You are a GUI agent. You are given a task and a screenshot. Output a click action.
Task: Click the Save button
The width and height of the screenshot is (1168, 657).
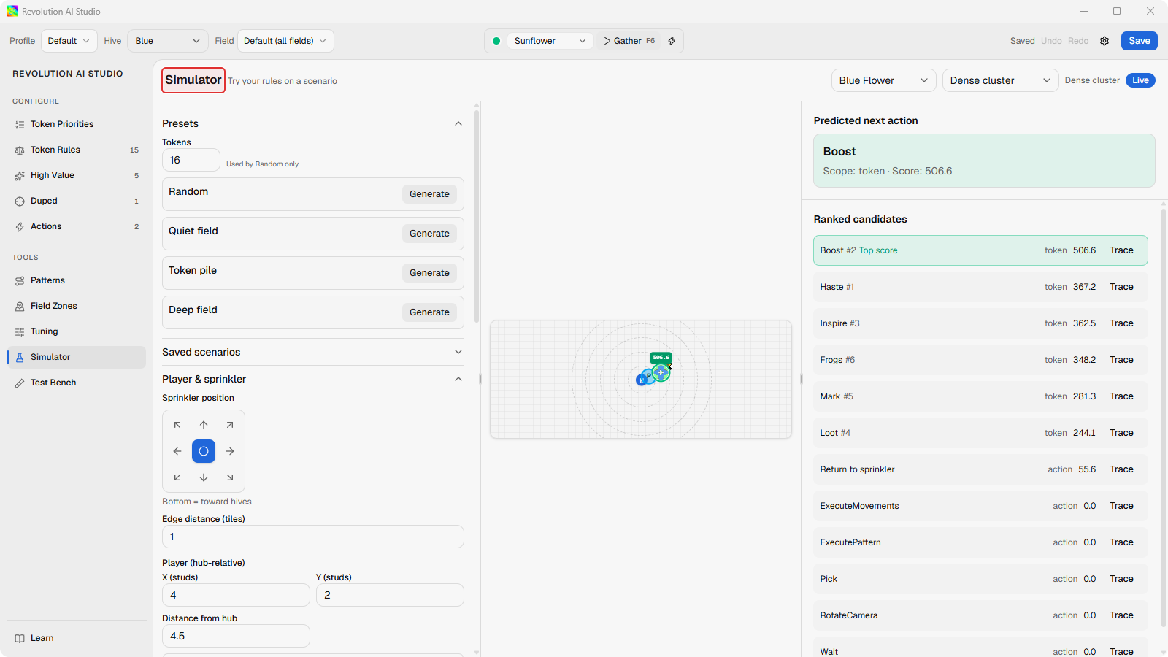tap(1139, 41)
